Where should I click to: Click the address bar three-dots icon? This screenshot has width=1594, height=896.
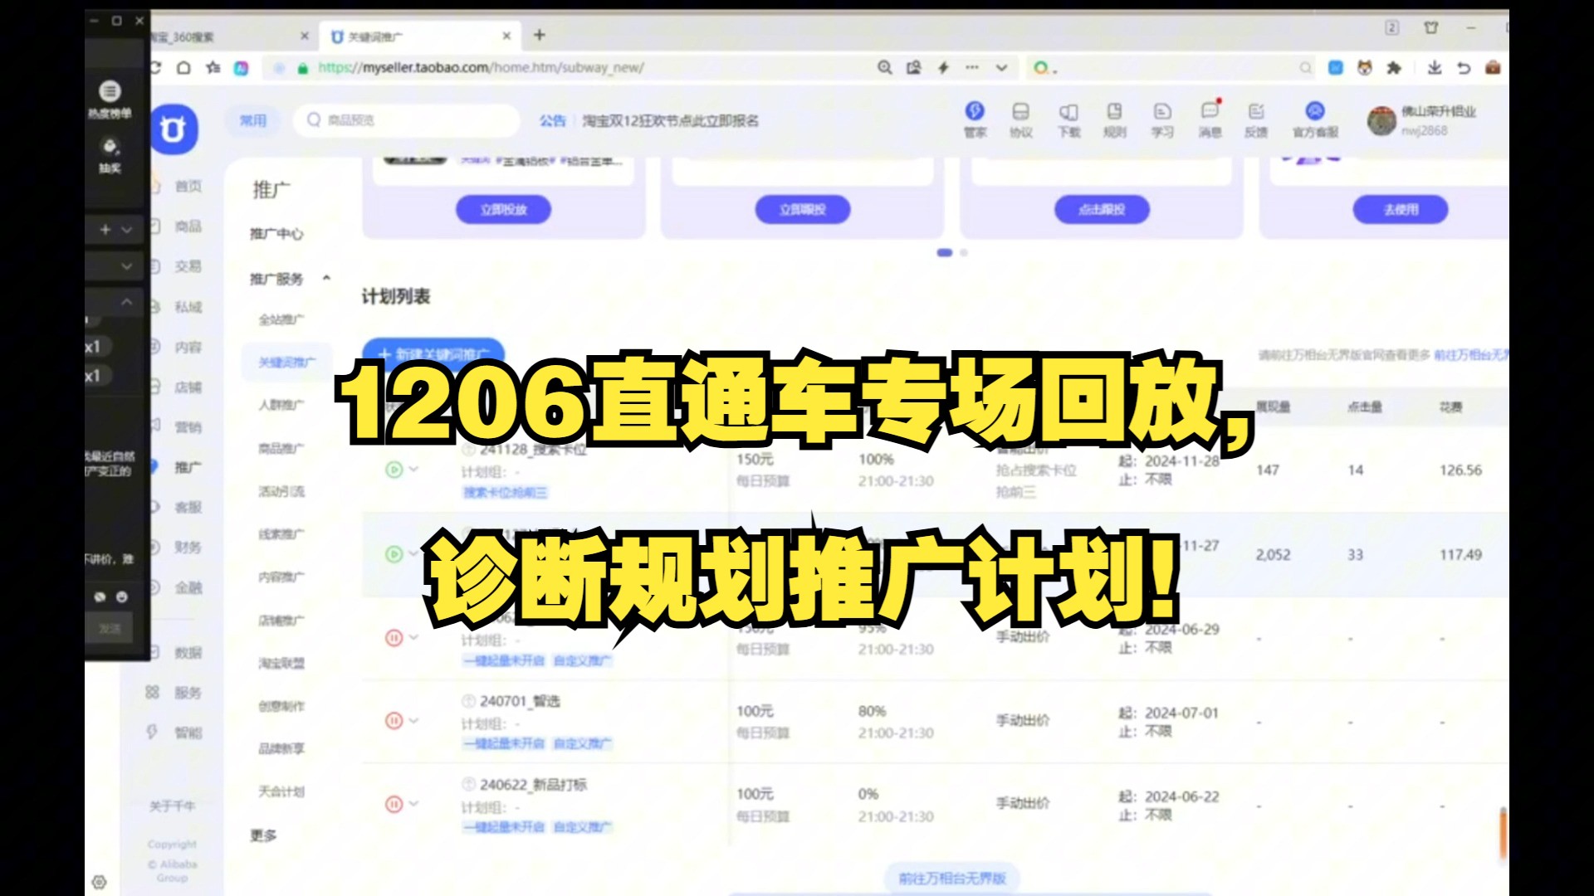point(972,68)
